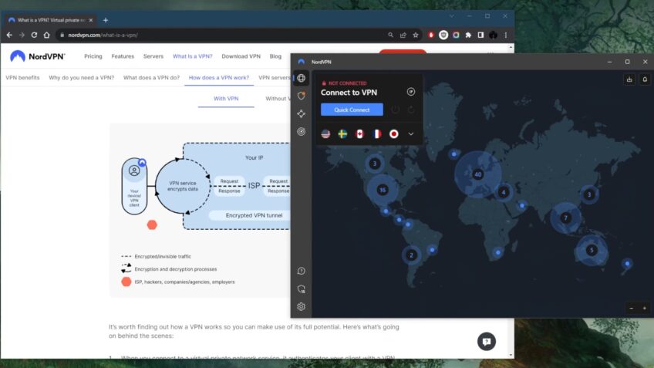This screenshot has height=368, width=654.
Task: Open the browser three-dot menu
Action: click(506, 35)
